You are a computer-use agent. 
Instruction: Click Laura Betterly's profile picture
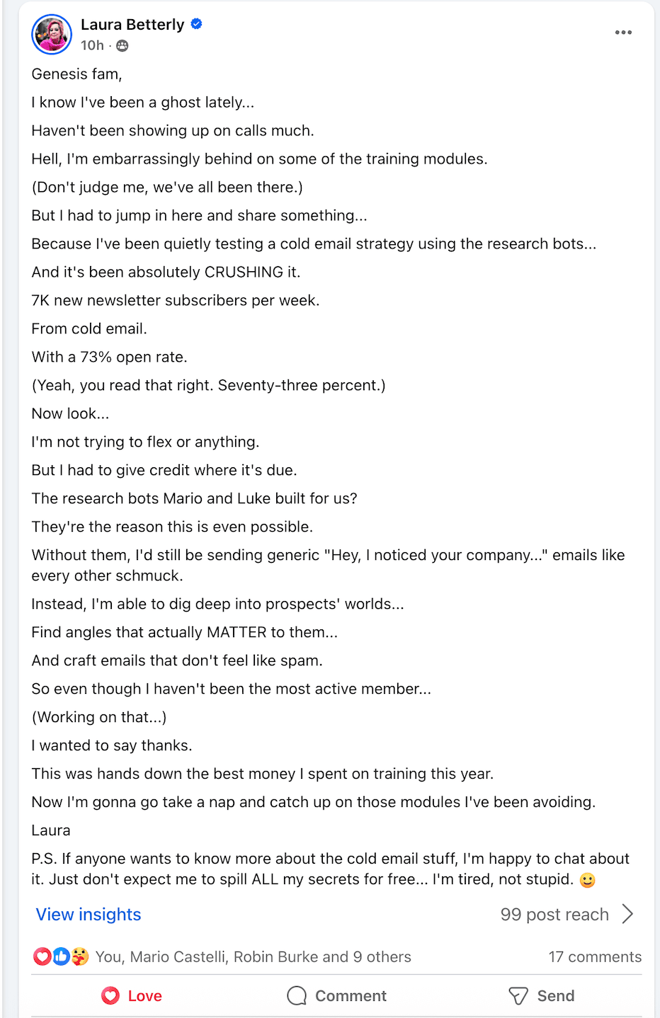(x=52, y=34)
